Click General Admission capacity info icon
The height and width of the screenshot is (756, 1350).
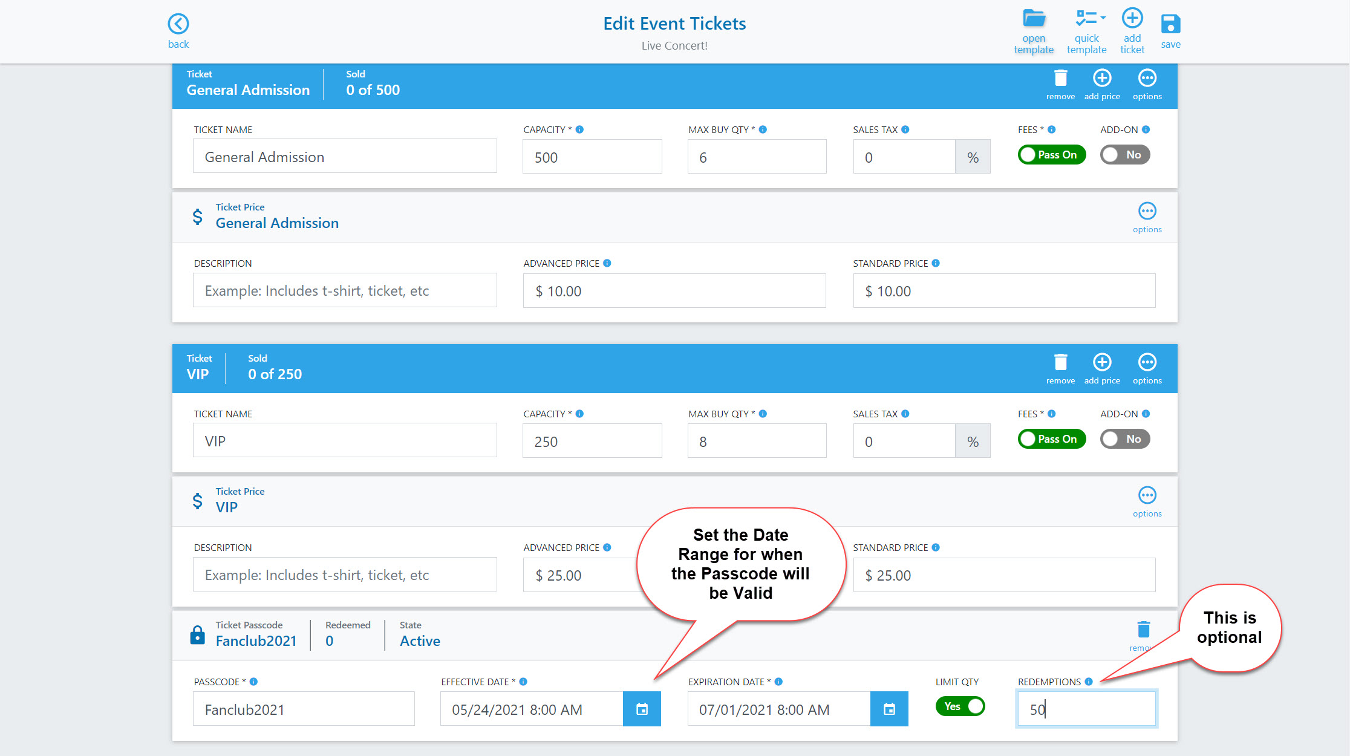click(579, 129)
